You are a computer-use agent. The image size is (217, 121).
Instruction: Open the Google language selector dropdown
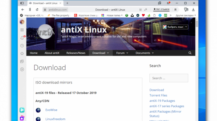click(x=175, y=27)
